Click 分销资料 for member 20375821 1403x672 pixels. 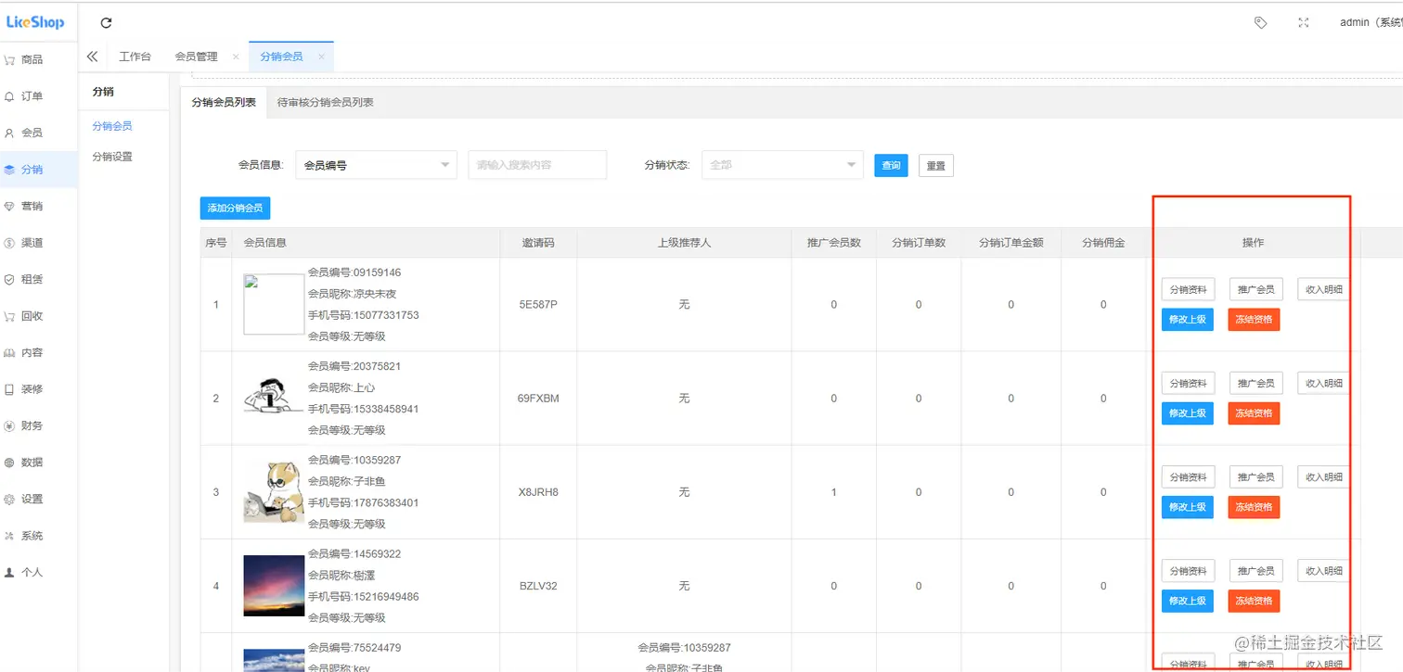1188,383
